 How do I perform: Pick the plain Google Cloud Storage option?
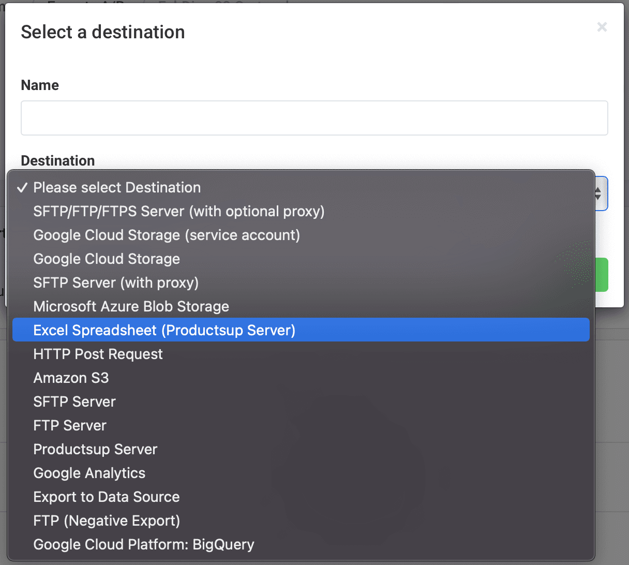click(107, 259)
